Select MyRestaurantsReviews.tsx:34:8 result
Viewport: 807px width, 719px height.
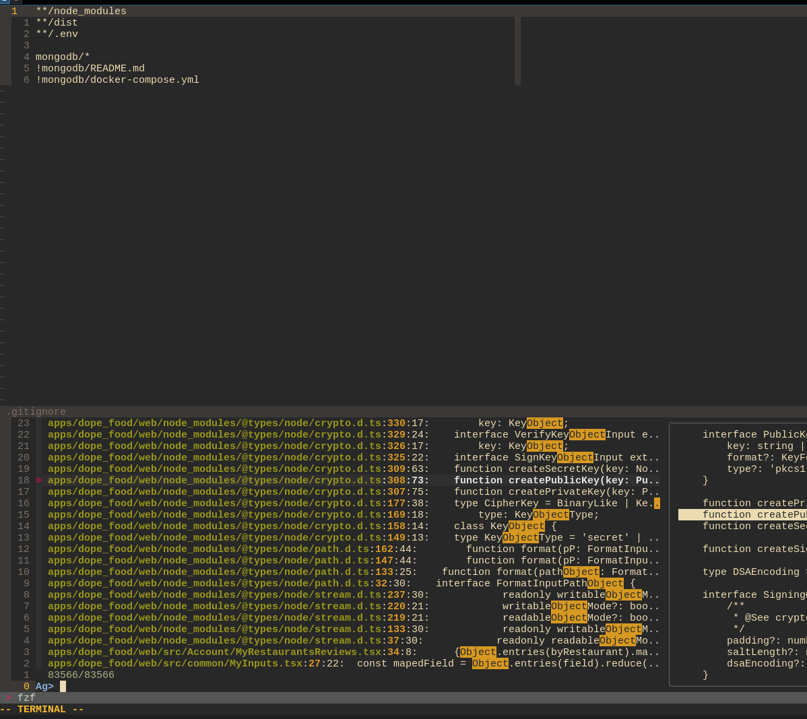[x=354, y=652]
